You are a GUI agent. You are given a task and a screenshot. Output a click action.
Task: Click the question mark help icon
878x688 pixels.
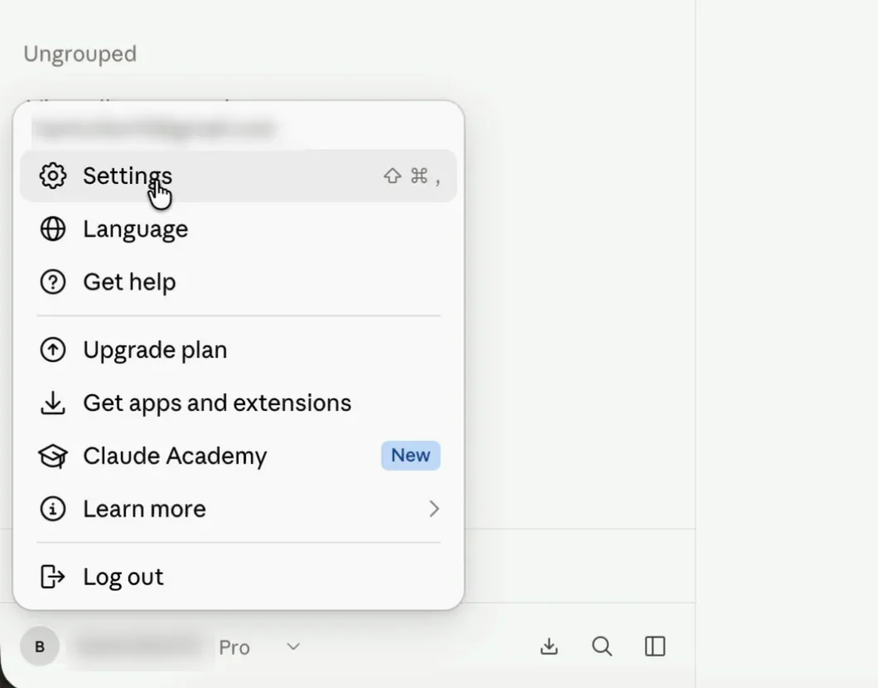pyautogui.click(x=53, y=282)
